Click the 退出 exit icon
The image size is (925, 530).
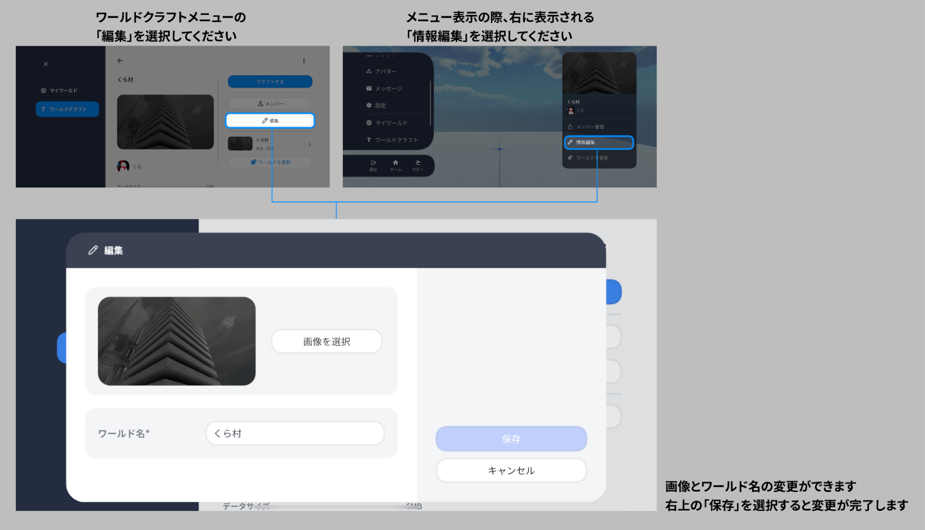pyautogui.click(x=373, y=165)
